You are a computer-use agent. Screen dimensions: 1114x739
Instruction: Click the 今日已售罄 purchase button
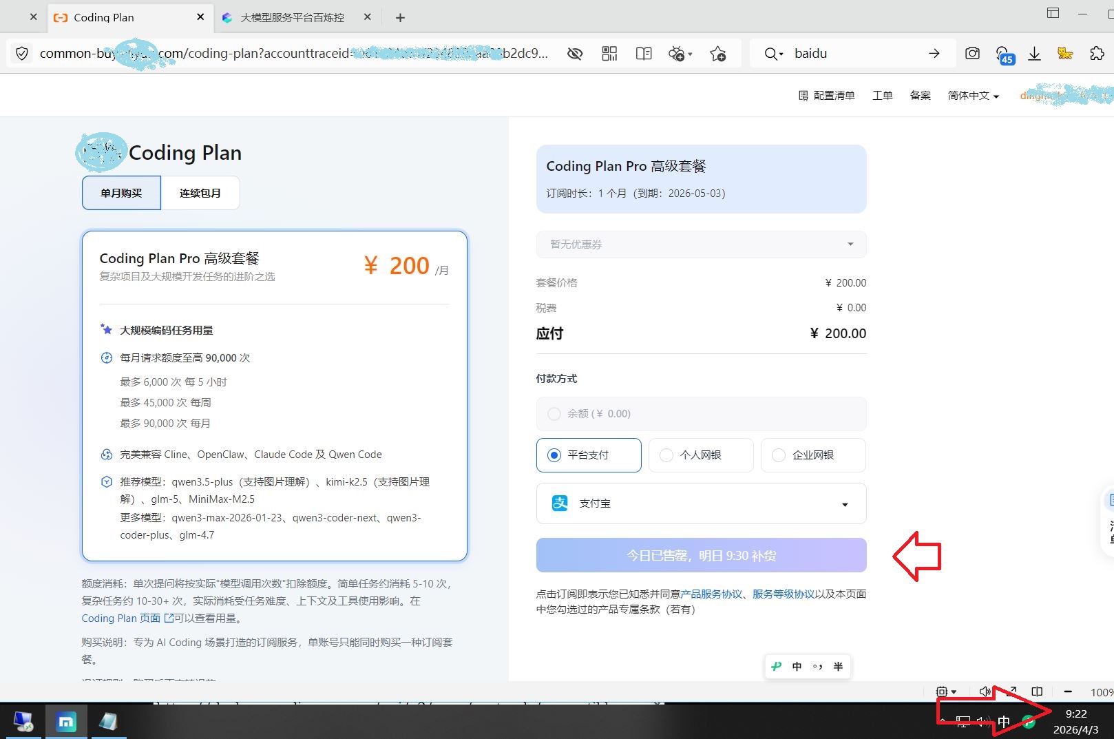tap(701, 555)
